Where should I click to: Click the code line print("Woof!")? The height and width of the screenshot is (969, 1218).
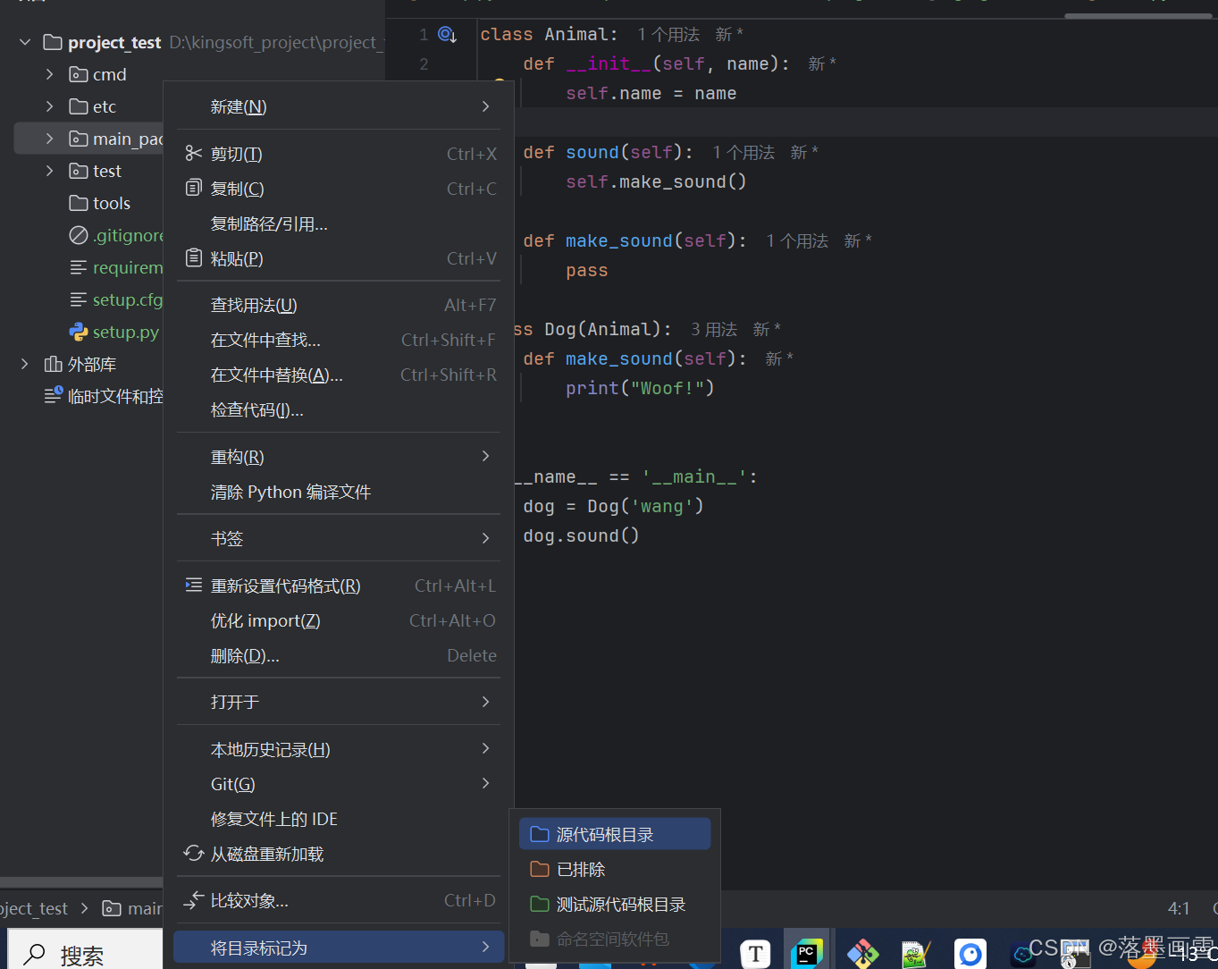coord(640,388)
